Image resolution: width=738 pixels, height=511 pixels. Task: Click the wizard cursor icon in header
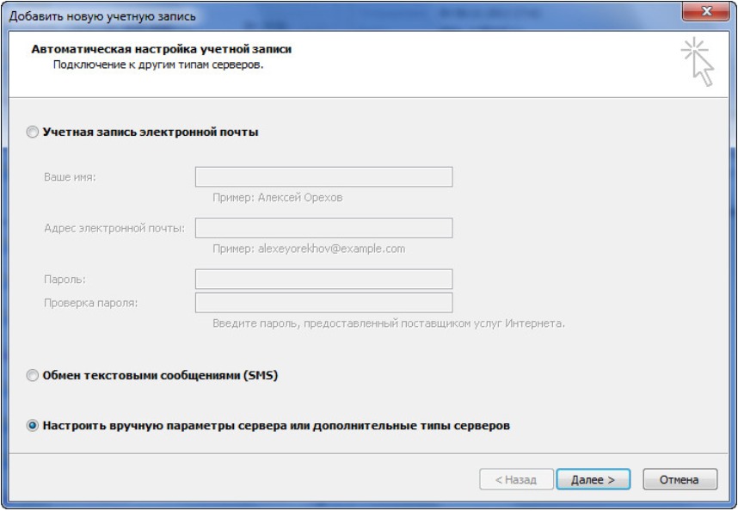tap(698, 62)
